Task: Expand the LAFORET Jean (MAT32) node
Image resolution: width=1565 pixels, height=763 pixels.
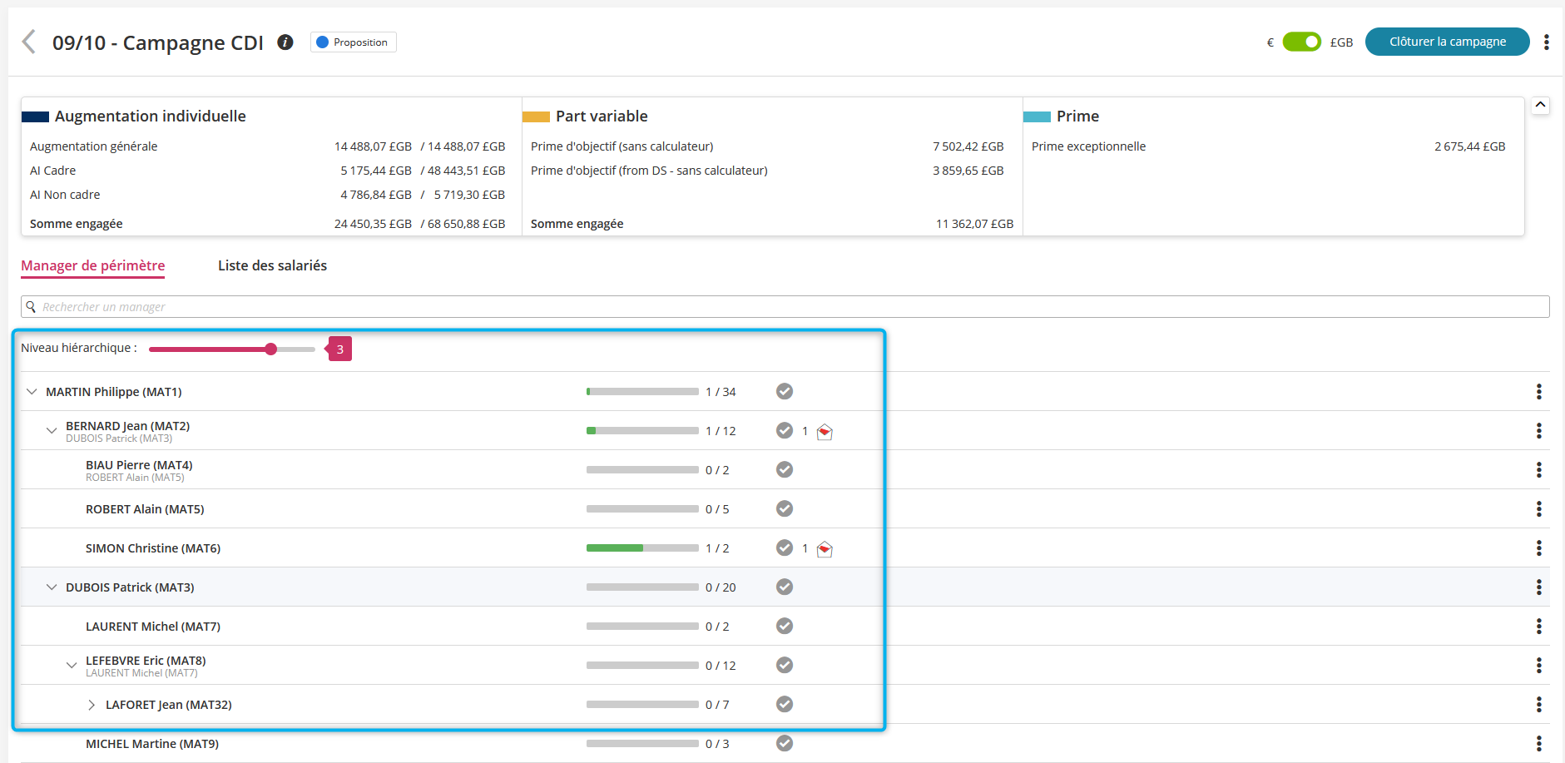Action: coord(92,705)
